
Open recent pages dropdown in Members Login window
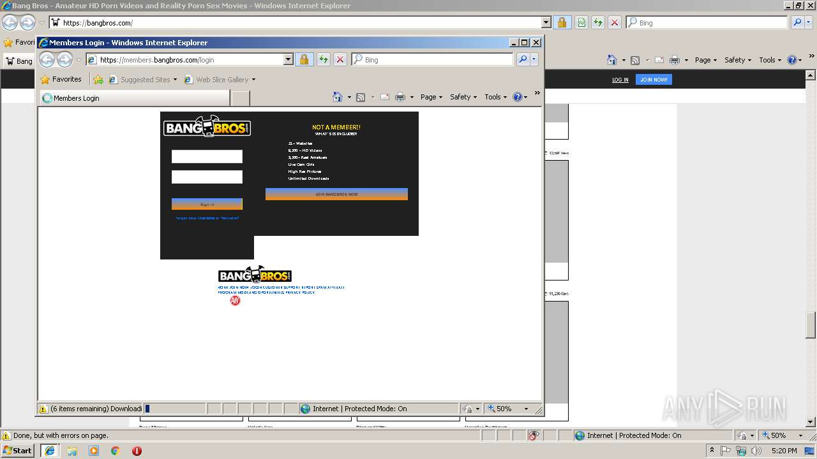point(79,60)
